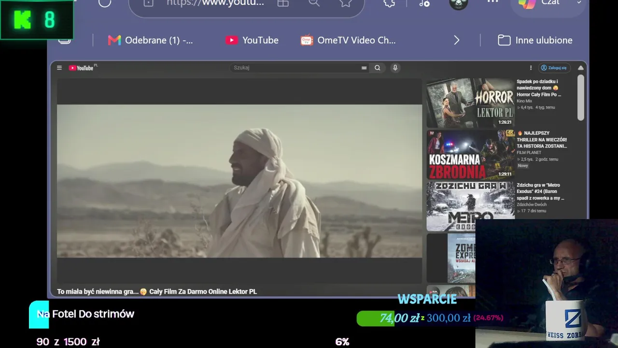This screenshot has width=618, height=348.
Task: Click the "6,4 tys. 4 tyg. temu" view count
Action: (536, 107)
